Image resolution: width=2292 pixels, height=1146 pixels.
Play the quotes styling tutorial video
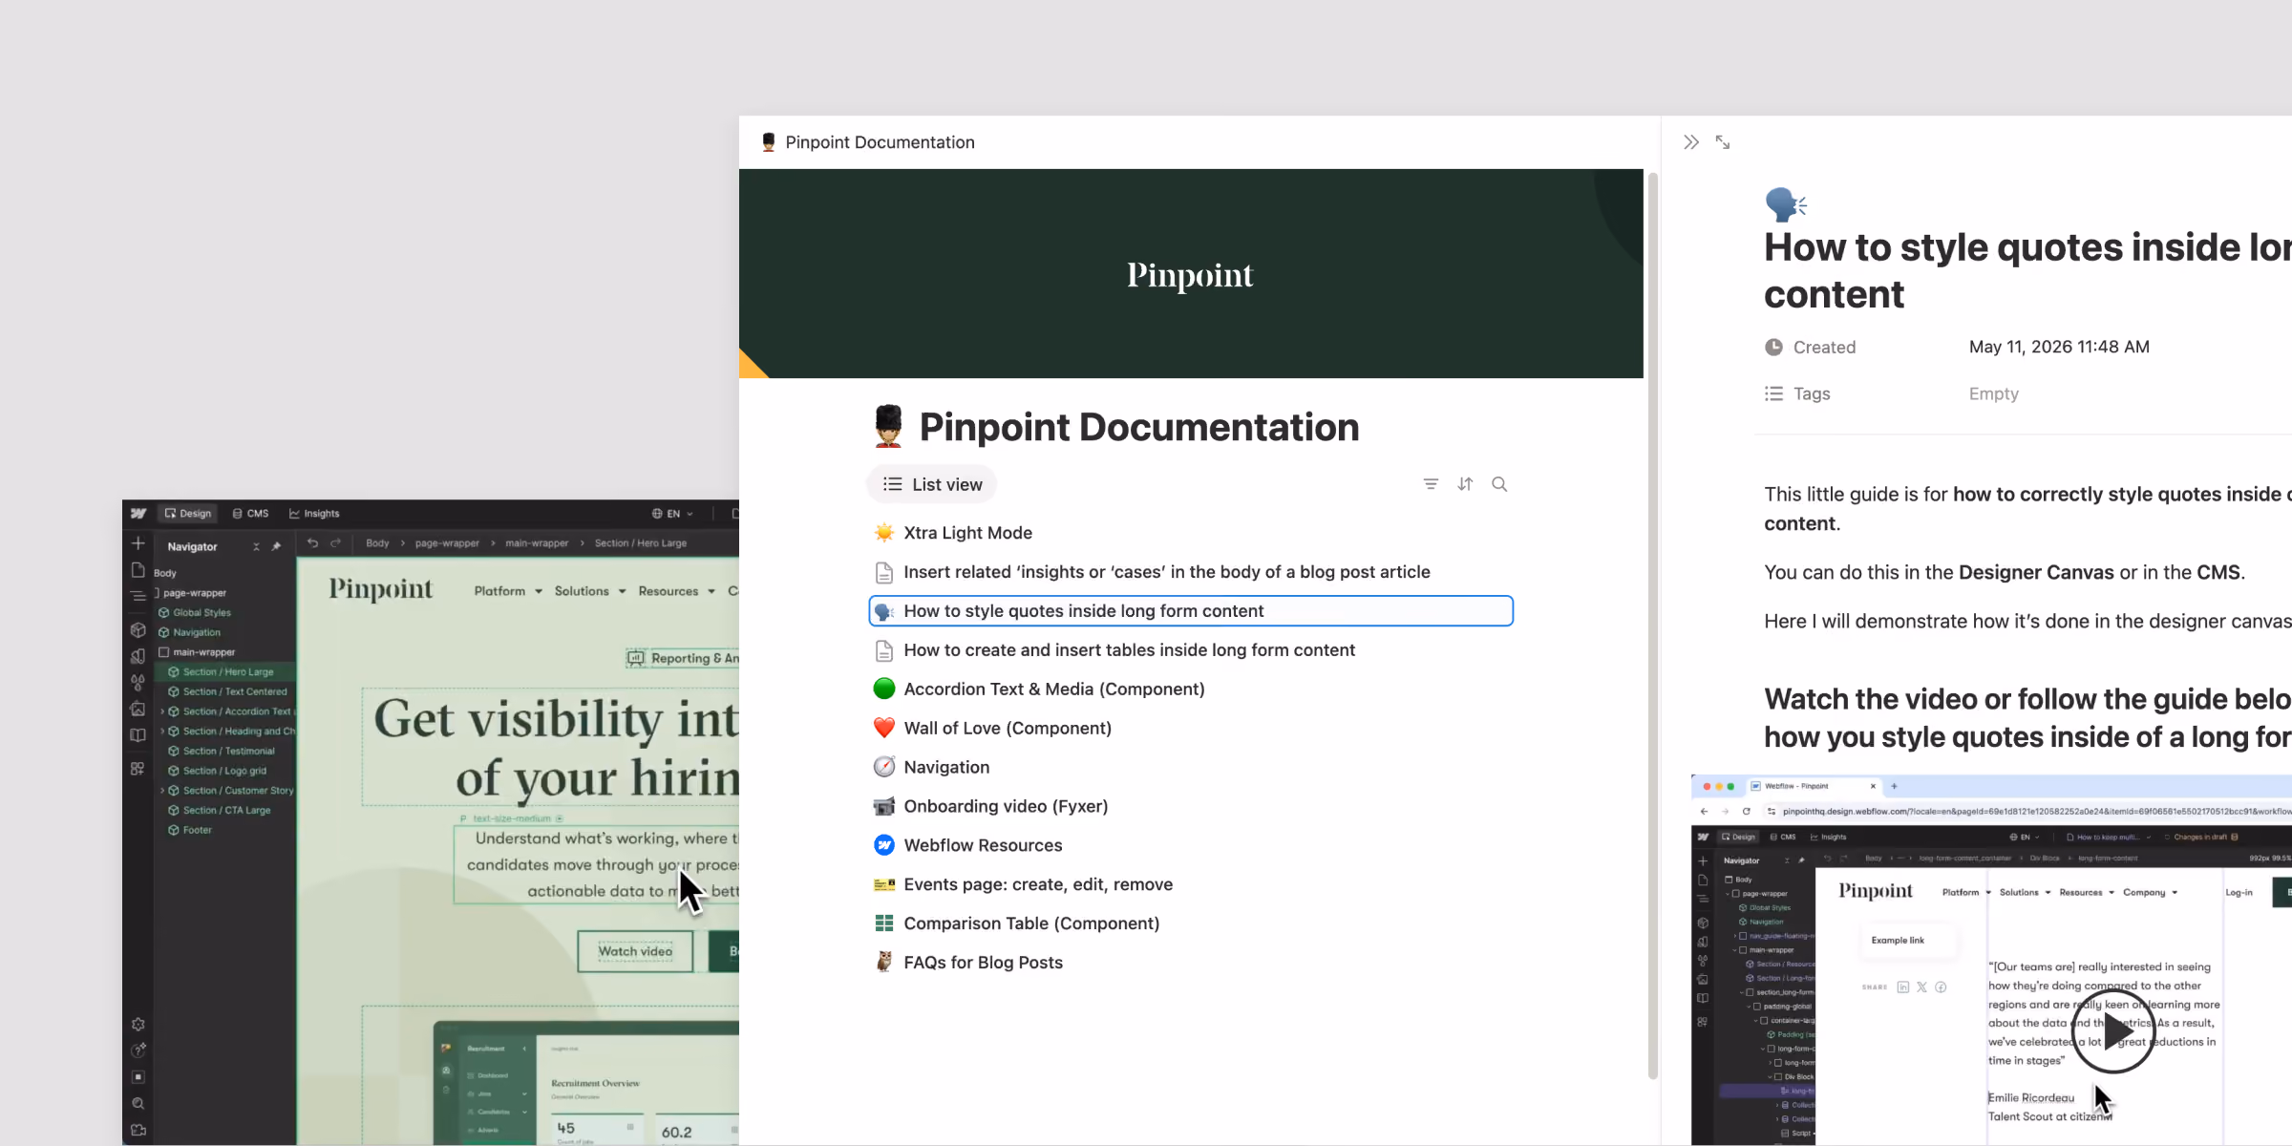click(2112, 1031)
